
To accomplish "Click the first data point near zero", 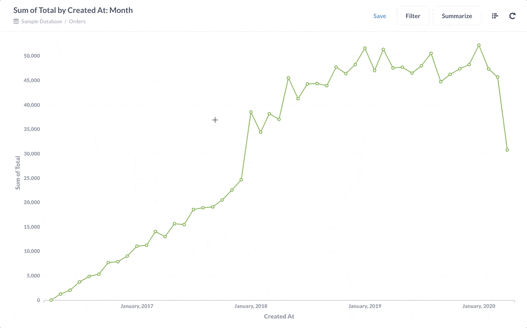I will (x=50, y=300).
